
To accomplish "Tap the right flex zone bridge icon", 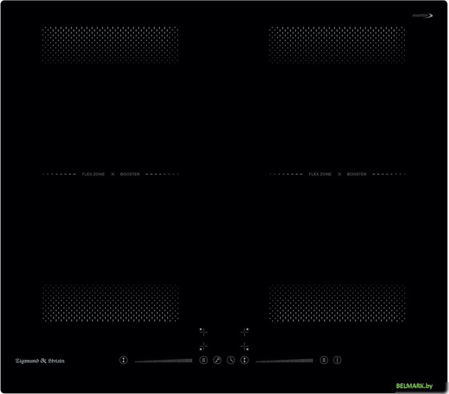I will pos(244,360).
